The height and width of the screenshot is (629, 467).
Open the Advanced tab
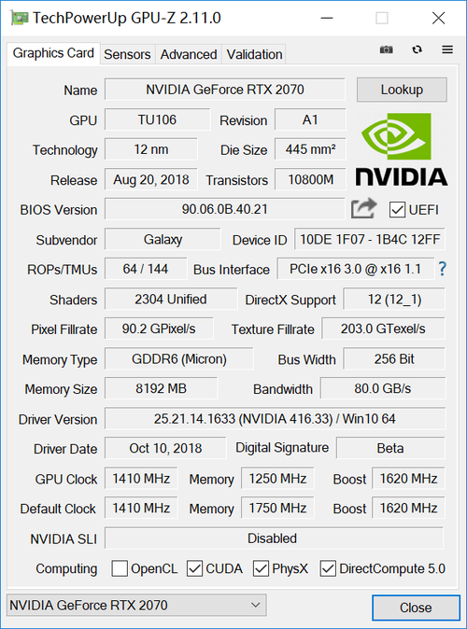point(189,54)
